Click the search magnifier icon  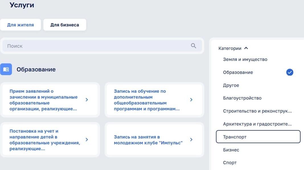tap(194, 46)
